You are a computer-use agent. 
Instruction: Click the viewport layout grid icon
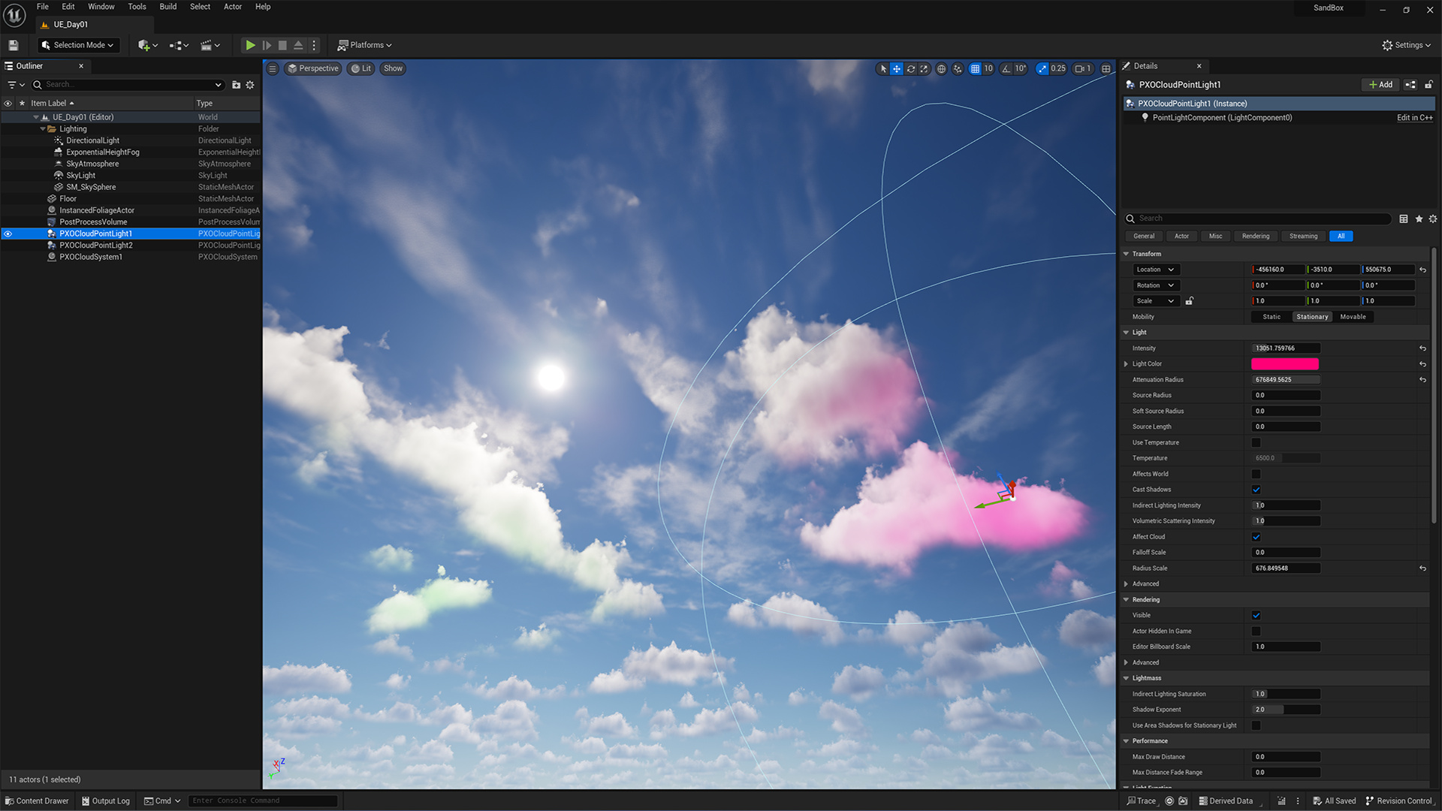coord(1106,68)
